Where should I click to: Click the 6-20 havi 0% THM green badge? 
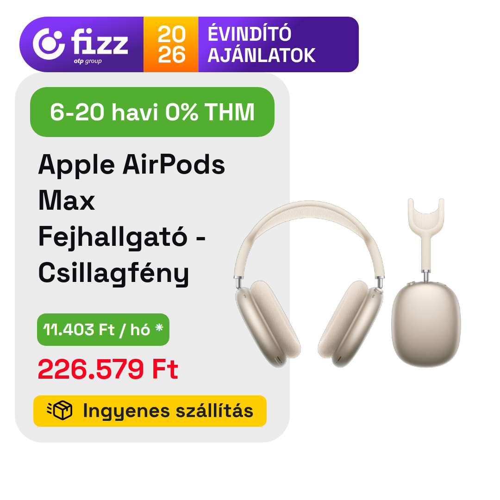click(x=152, y=112)
